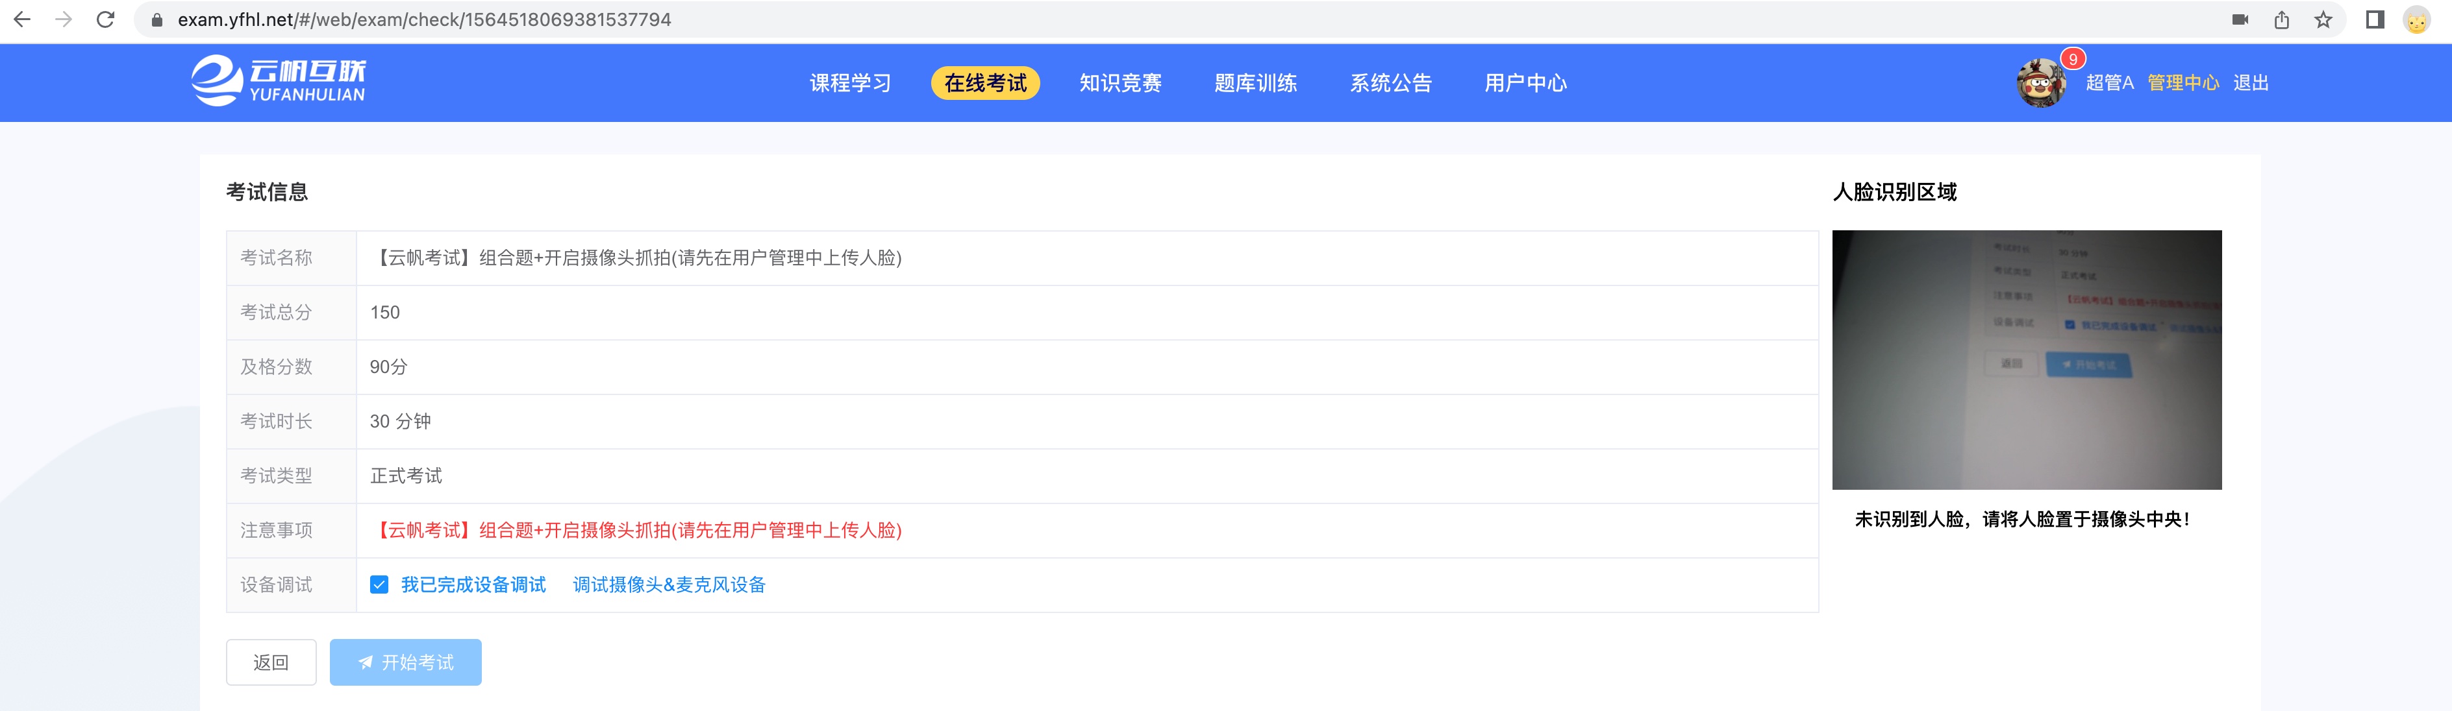The image size is (2452, 711).
Task: Open the red notification badge showing 9
Action: click(2073, 59)
